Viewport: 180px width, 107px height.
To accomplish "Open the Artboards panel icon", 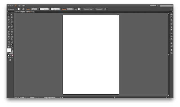I will (x=172, y=53).
